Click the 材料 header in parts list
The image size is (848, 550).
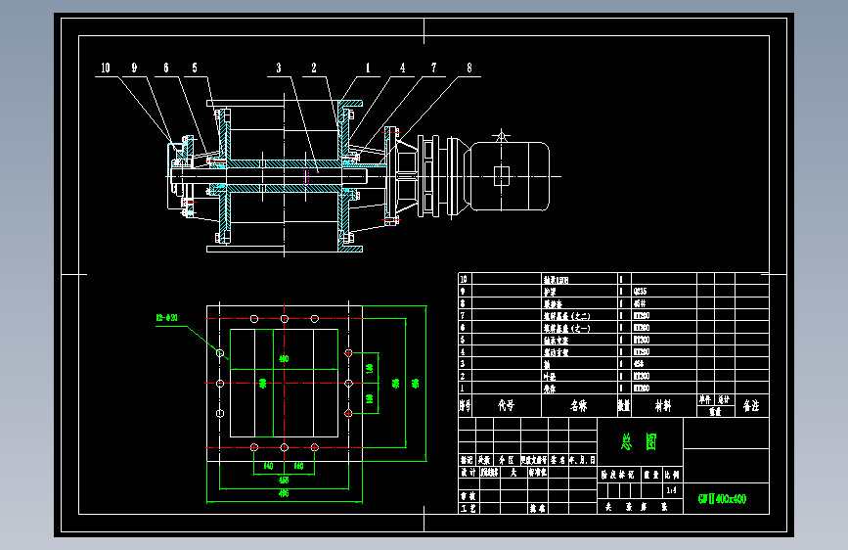click(663, 405)
